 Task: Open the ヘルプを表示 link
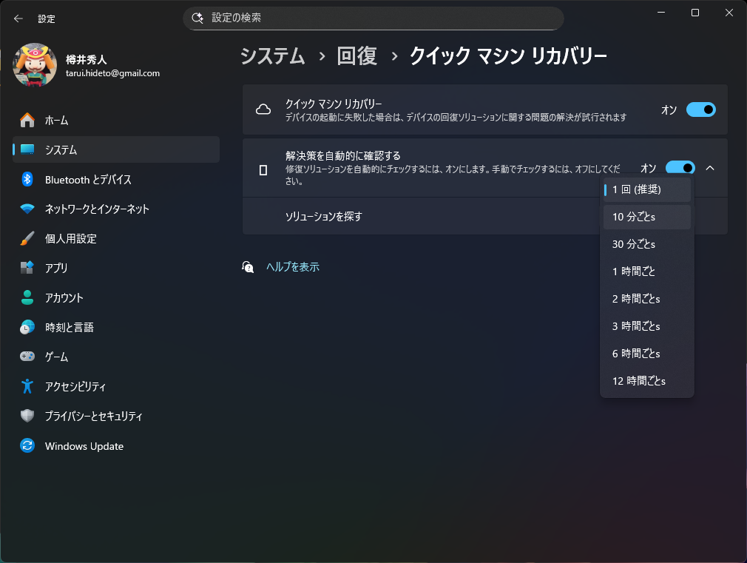click(293, 266)
